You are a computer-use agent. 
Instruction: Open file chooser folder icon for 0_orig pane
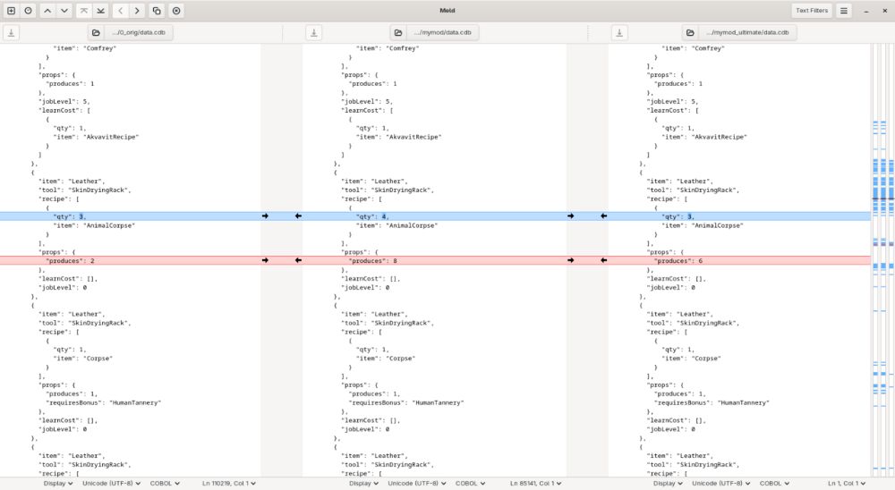(x=96, y=32)
